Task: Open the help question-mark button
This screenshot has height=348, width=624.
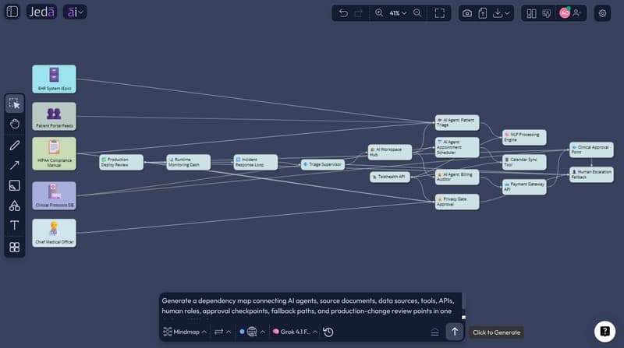Action: point(605,332)
